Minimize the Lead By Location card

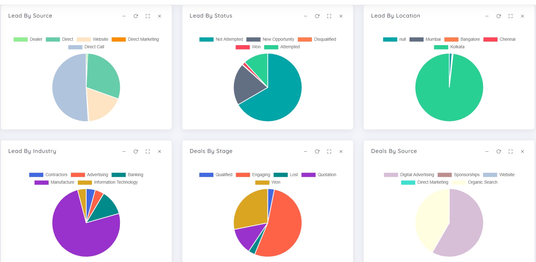click(487, 16)
